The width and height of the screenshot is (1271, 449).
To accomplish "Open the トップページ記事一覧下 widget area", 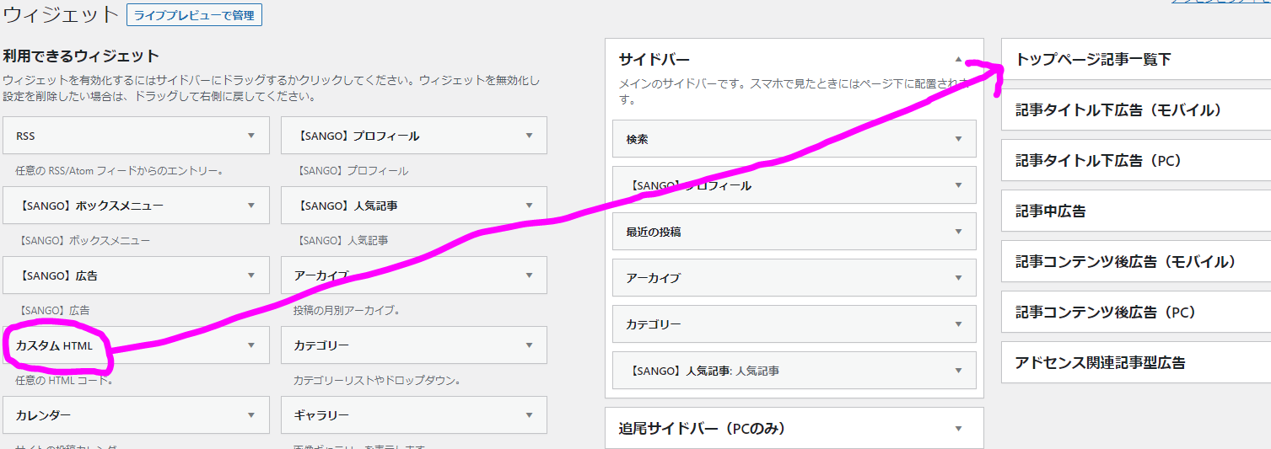I will 1136,60.
